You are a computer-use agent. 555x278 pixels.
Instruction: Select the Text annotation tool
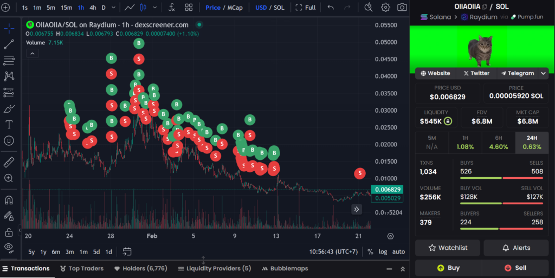(x=9, y=125)
